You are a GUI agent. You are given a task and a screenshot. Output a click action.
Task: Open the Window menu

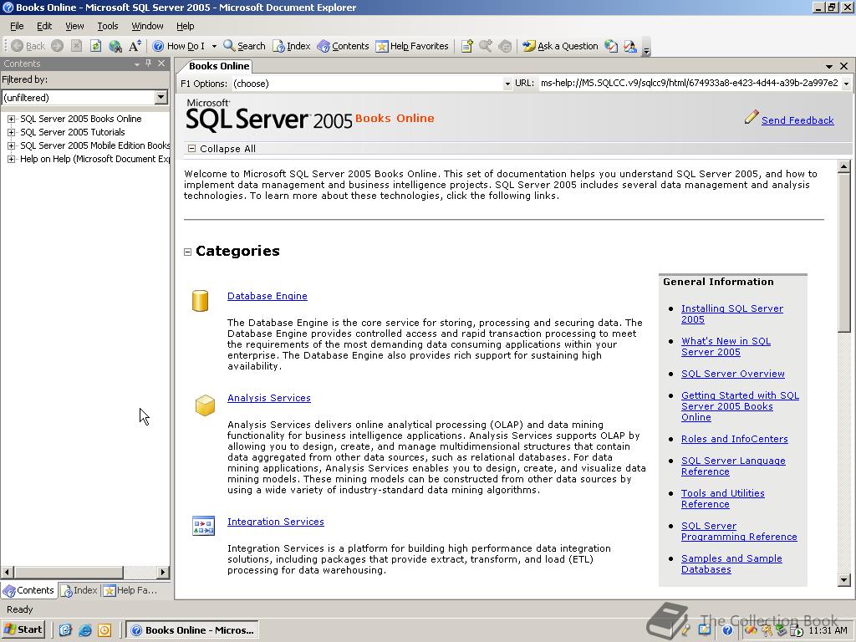pos(147,26)
